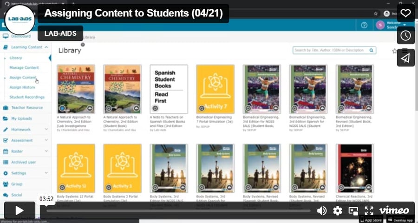Open the video player settings gear

click(338, 211)
